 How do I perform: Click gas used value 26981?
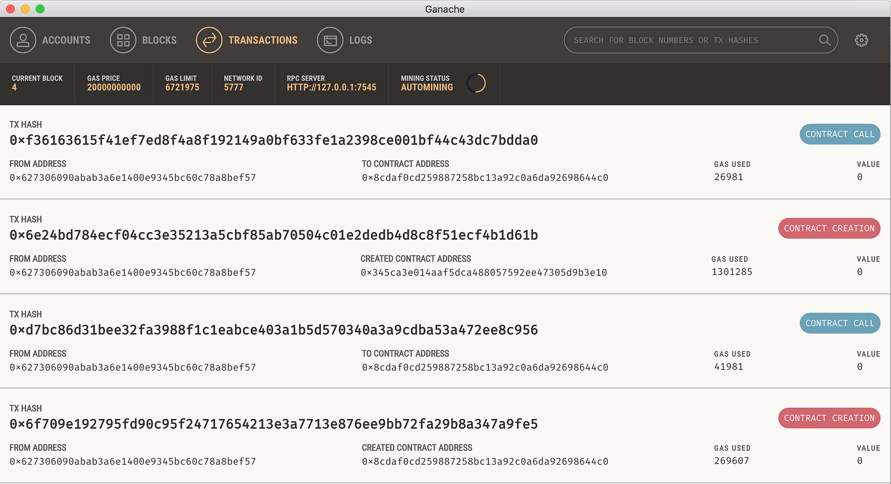click(x=729, y=177)
